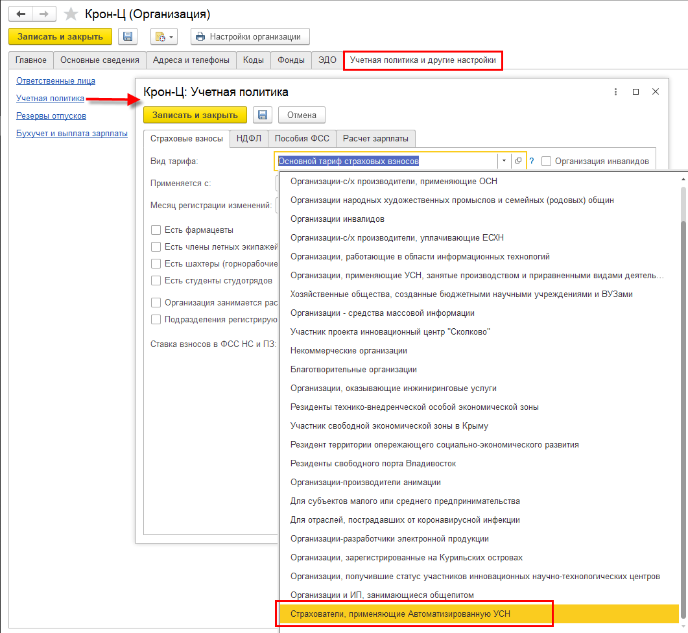688x633 pixels.
Task: Click the open-element icon next to Вид тарифа
Action: (x=518, y=161)
